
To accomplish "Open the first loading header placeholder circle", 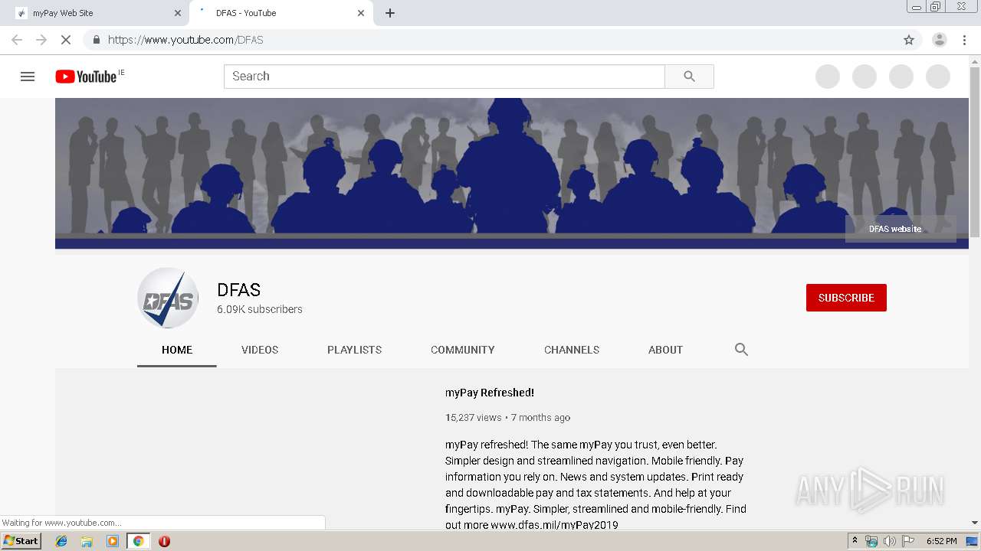I will [x=828, y=77].
